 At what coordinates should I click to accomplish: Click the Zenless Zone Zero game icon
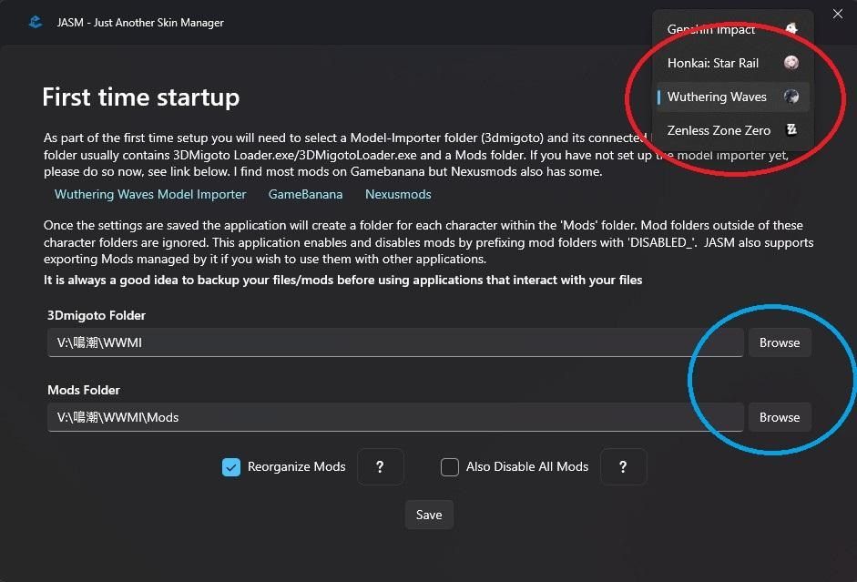791,130
